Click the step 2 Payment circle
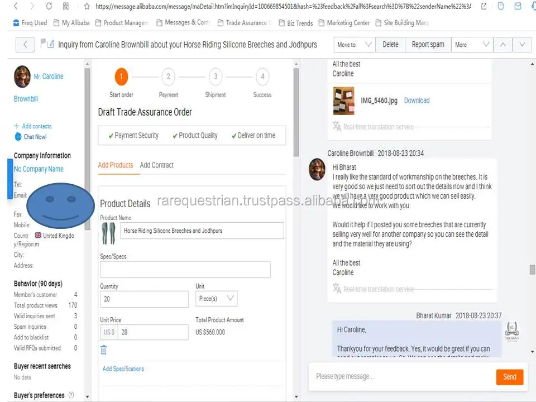Screen dimensions: 536x402 point(168,77)
